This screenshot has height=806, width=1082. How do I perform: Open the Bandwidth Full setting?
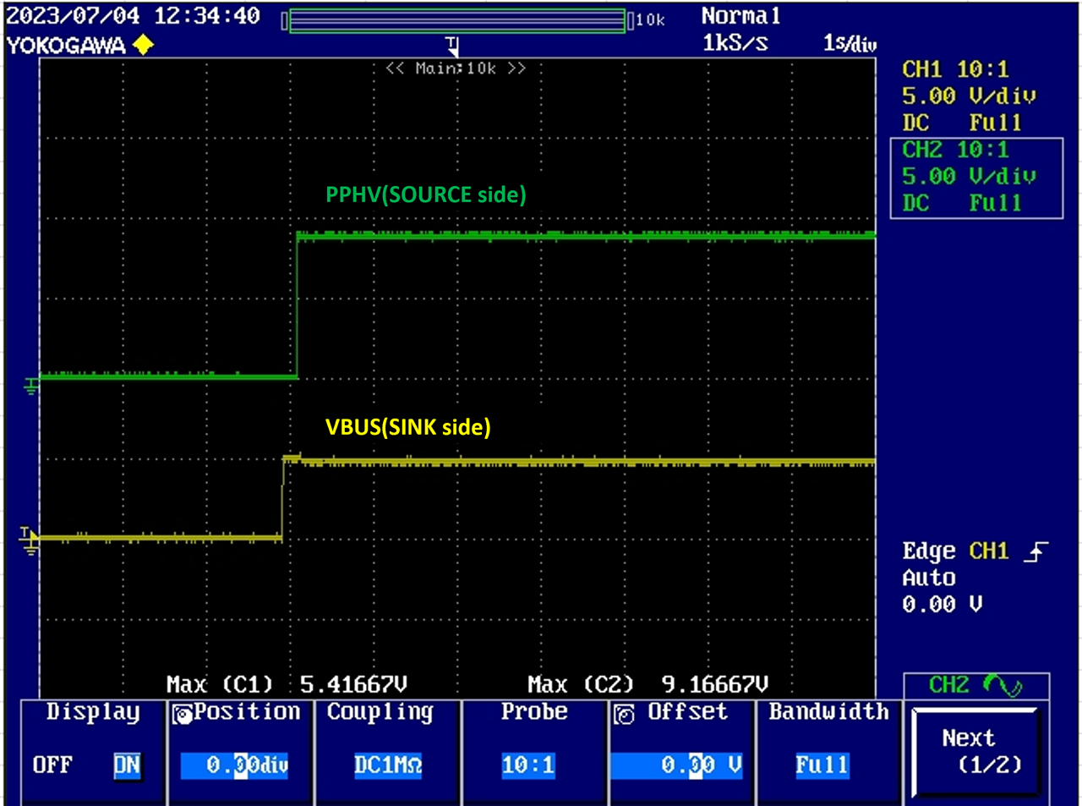pyautogui.click(x=821, y=765)
